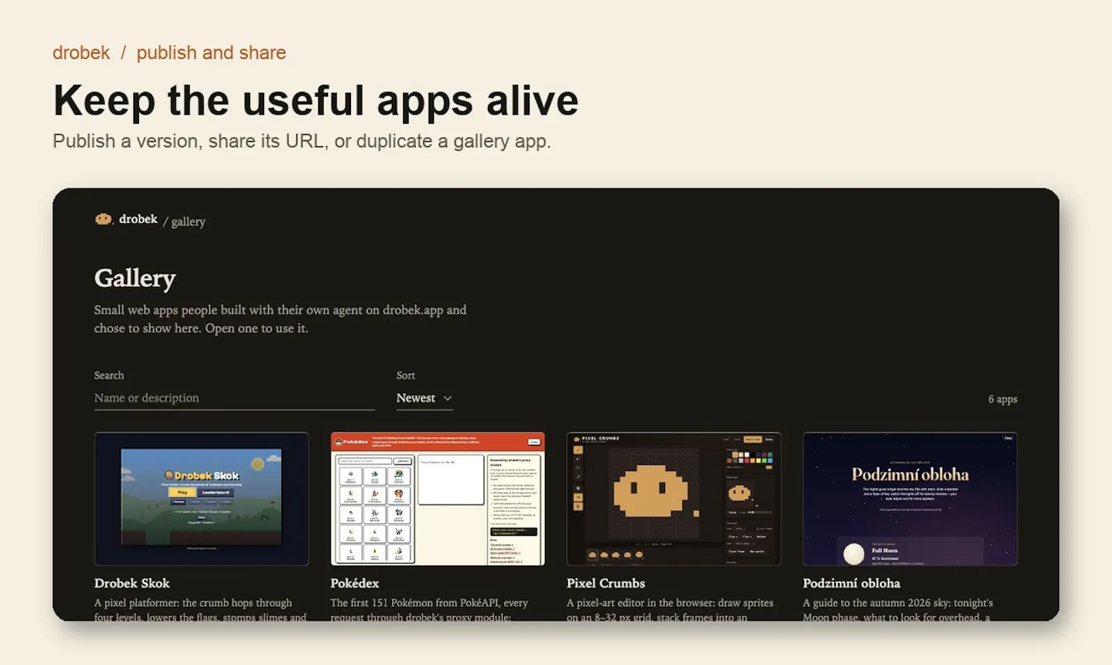Open the publish and share breadcrumb link
1112x665 pixels.
(x=211, y=53)
